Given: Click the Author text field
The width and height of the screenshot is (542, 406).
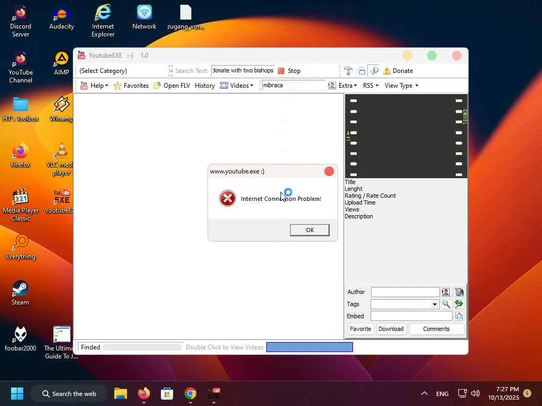Looking at the screenshot, I should (x=405, y=292).
